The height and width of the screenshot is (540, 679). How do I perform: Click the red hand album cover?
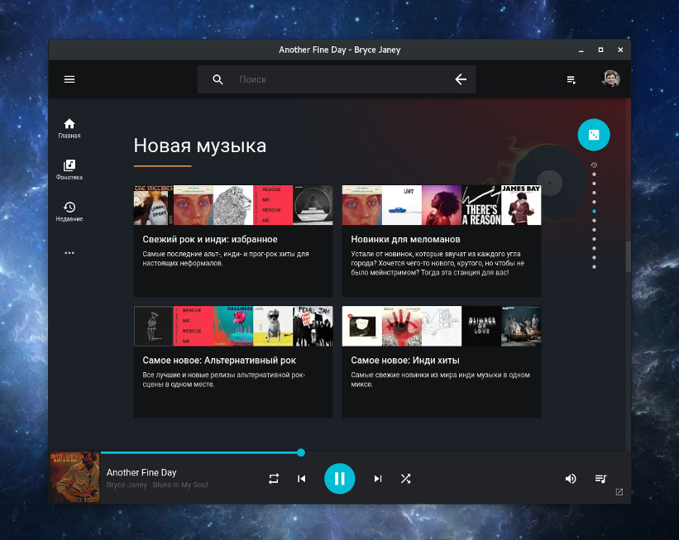(x=401, y=326)
